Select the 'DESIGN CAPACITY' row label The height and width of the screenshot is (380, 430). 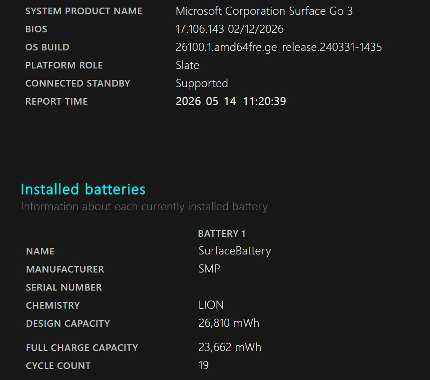68,323
